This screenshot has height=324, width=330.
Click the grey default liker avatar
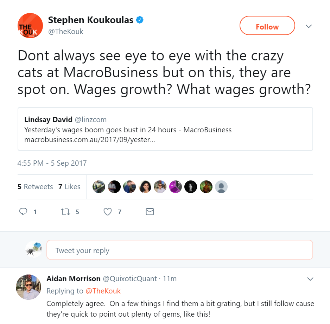click(x=221, y=187)
